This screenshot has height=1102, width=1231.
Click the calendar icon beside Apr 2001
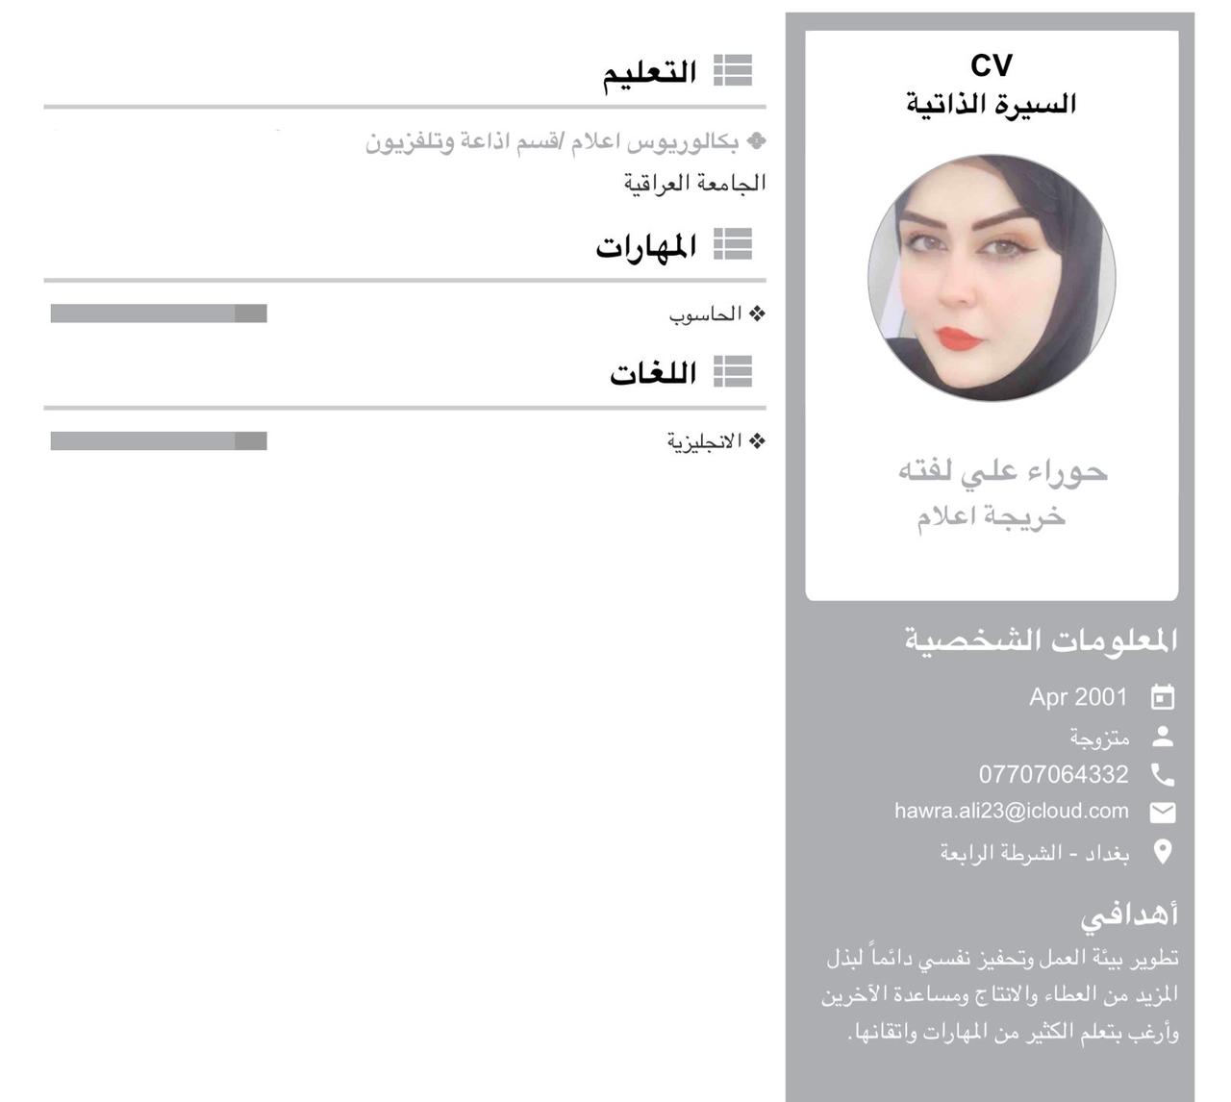point(1163,697)
